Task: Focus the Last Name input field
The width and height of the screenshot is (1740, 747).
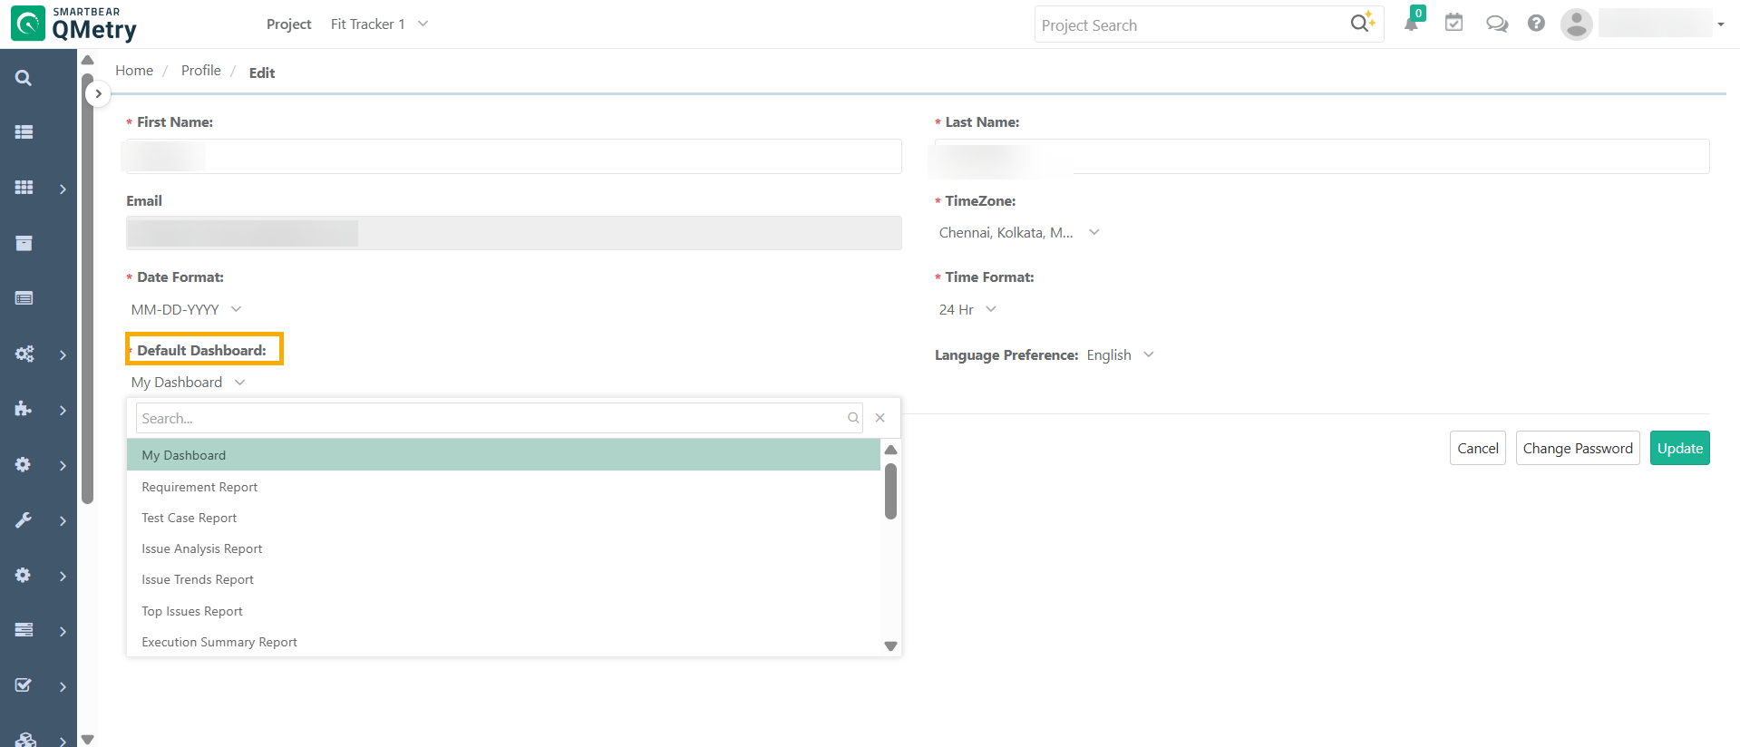Action: [1322, 156]
